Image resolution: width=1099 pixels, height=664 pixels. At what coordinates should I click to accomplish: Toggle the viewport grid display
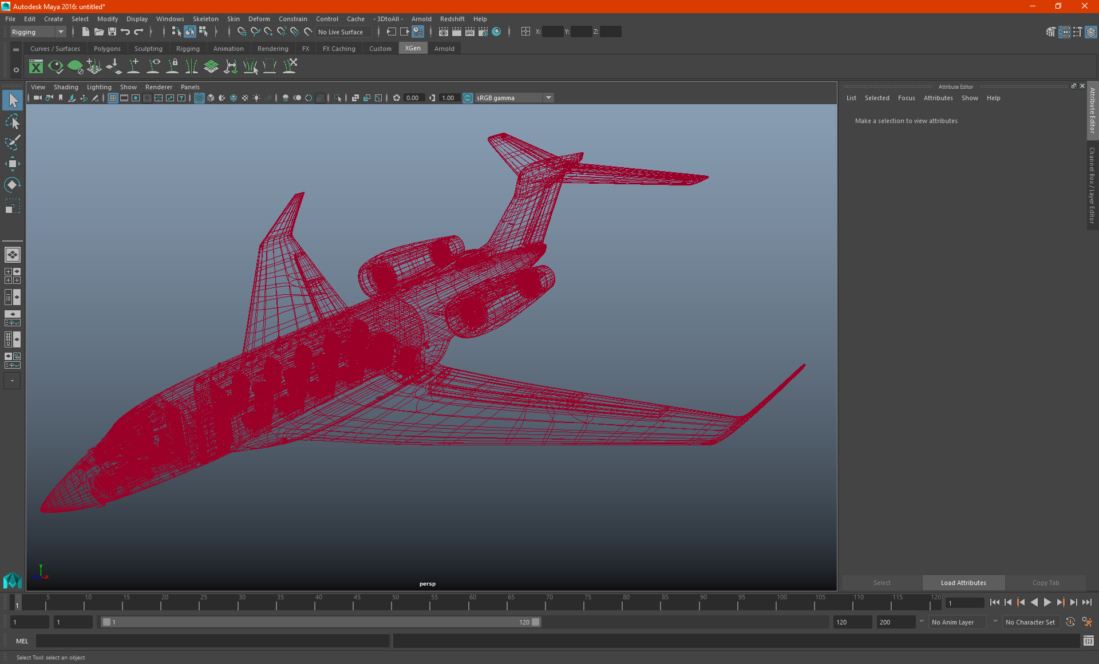click(113, 98)
